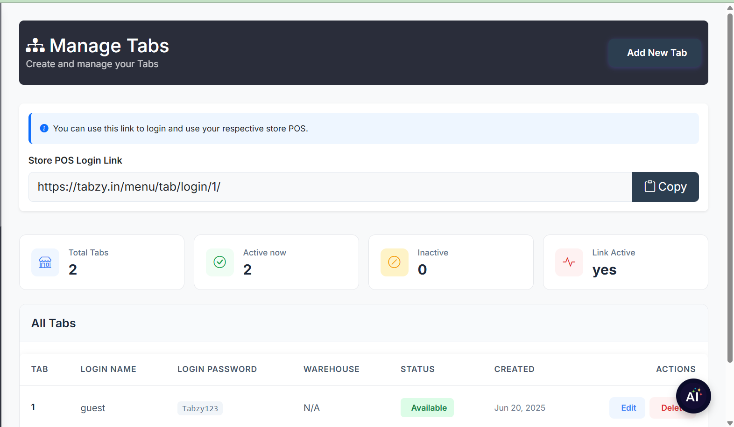
Task: Click the Link Active pulse icon
Action: (x=569, y=262)
